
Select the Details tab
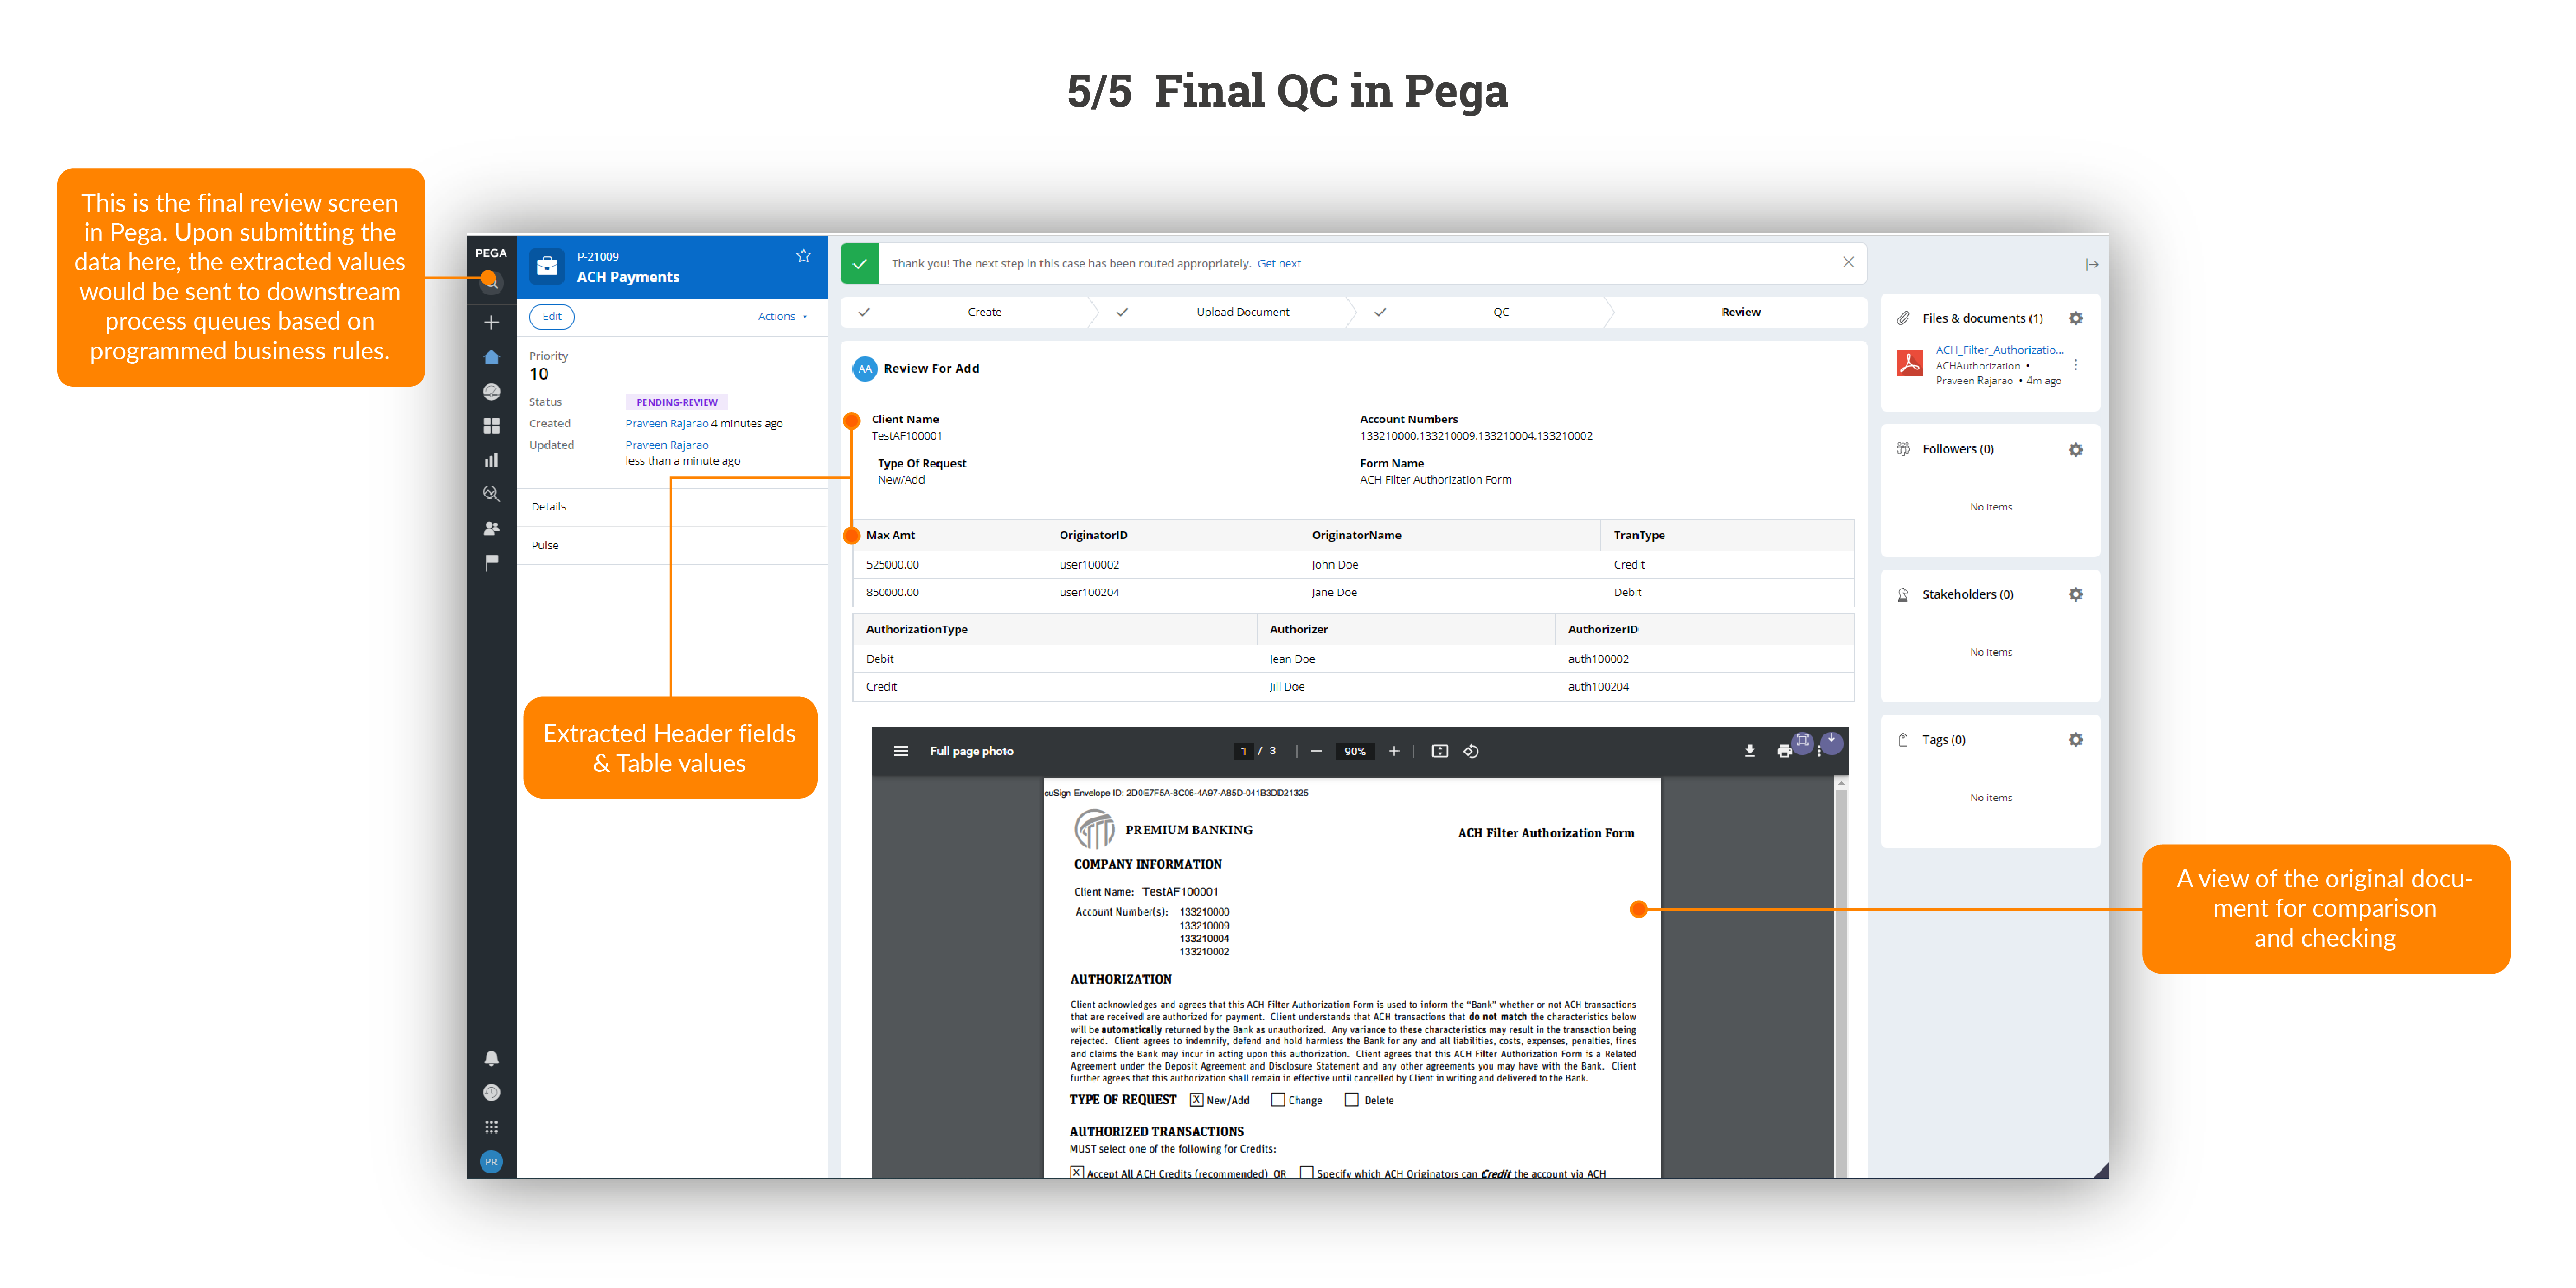(x=548, y=507)
